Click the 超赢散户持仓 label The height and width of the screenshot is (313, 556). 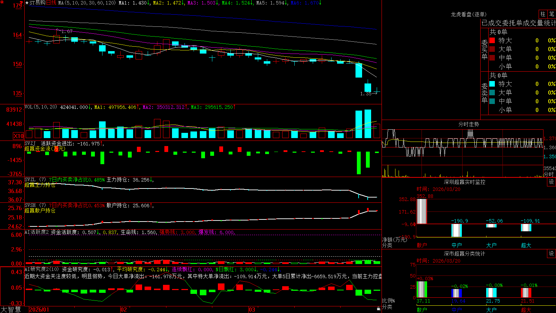point(40,210)
